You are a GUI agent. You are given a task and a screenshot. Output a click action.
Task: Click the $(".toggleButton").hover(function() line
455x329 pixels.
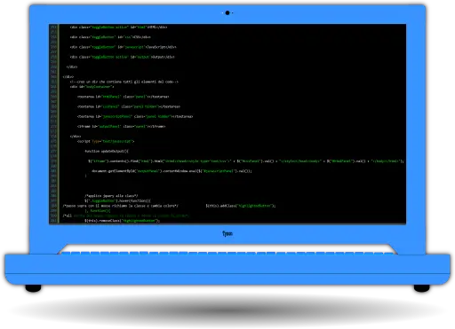click(x=117, y=200)
